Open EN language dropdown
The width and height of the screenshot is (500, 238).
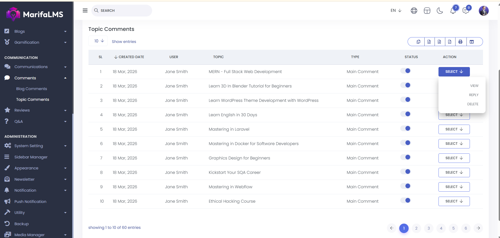pyautogui.click(x=396, y=10)
